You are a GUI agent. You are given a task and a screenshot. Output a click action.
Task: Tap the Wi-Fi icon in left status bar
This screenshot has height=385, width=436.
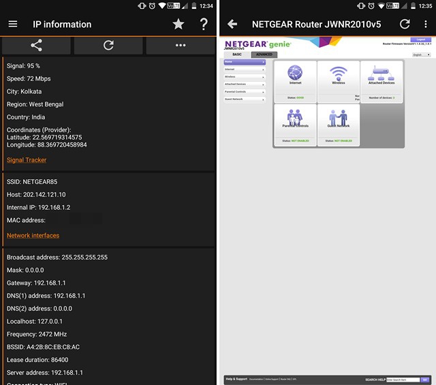tap(162, 6)
